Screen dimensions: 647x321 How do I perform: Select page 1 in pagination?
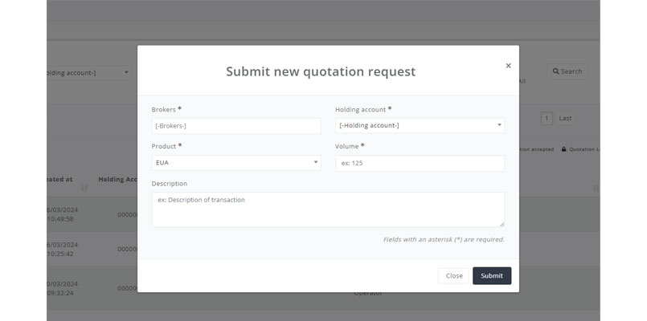pyautogui.click(x=547, y=119)
